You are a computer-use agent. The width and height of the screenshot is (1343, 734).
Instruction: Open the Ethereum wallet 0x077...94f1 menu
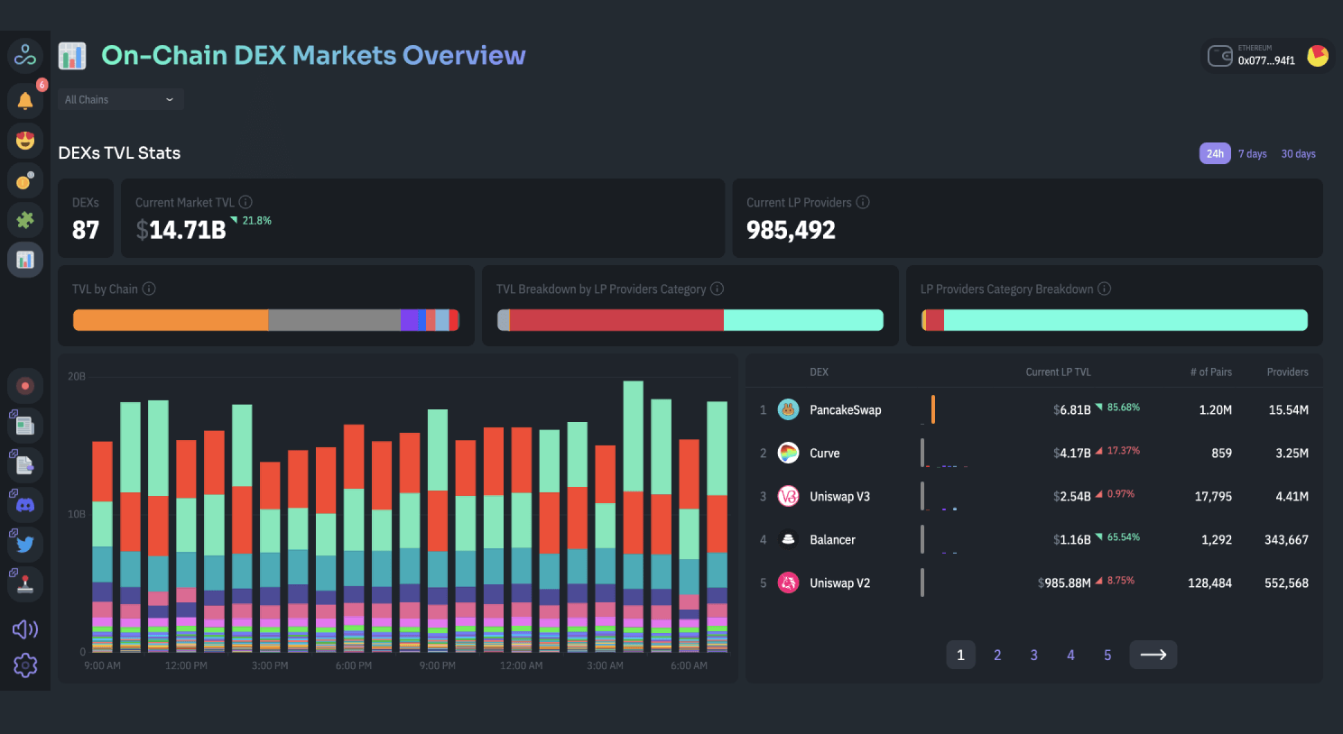coord(1267,56)
